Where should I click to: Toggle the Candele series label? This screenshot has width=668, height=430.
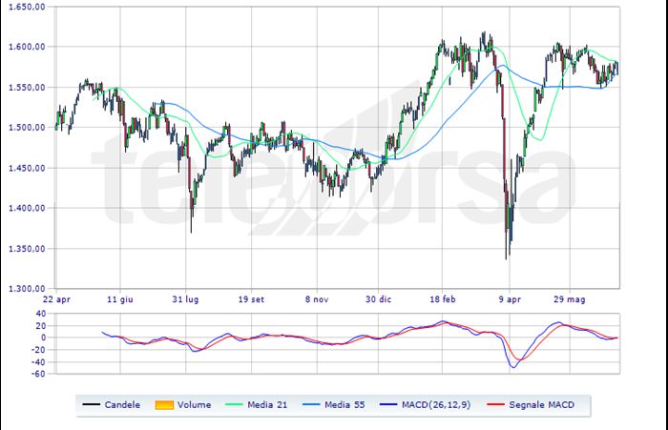coord(122,405)
